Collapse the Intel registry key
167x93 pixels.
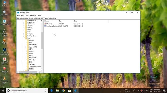pos(24,38)
